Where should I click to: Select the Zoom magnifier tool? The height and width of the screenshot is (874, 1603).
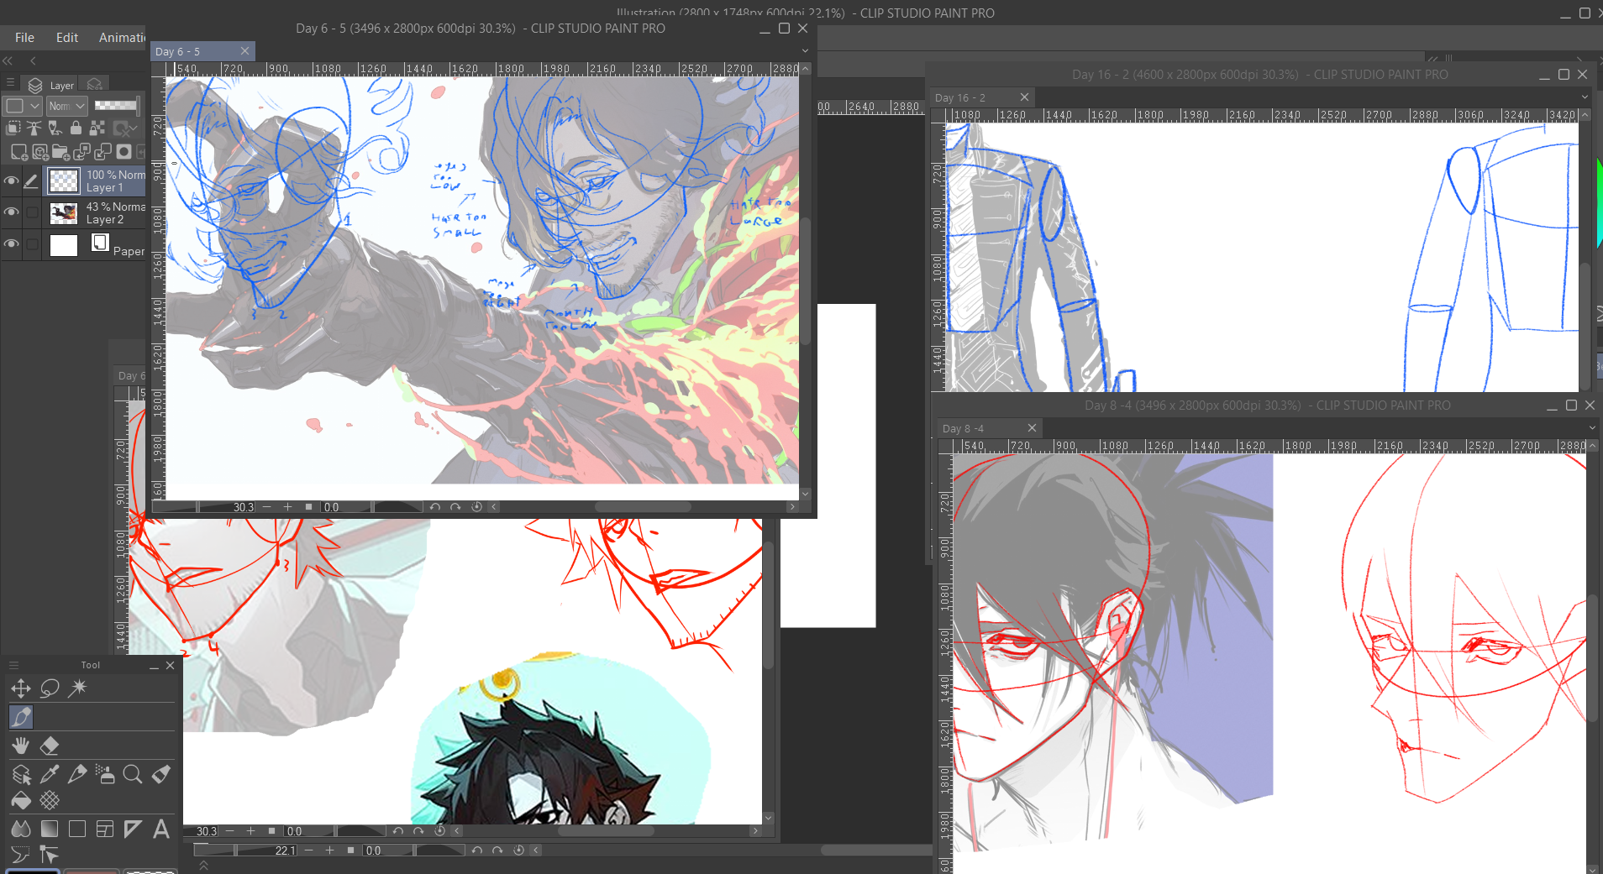pos(133,774)
